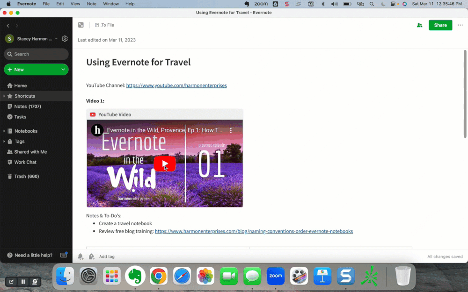Expand the Shortcuts section arrow
This screenshot has height=292, width=468.
[4, 96]
